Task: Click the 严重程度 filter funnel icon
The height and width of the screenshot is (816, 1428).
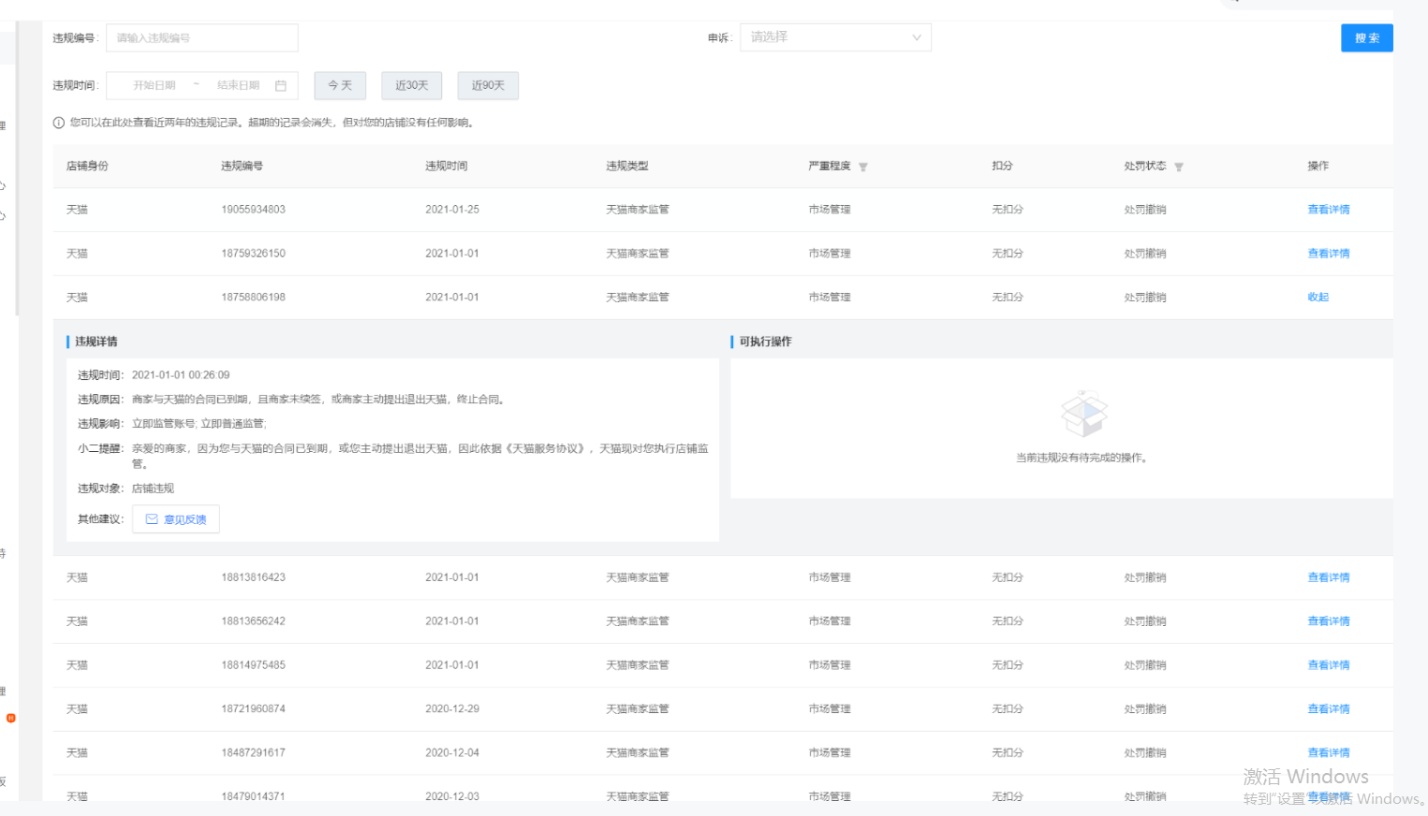Action: (x=863, y=168)
